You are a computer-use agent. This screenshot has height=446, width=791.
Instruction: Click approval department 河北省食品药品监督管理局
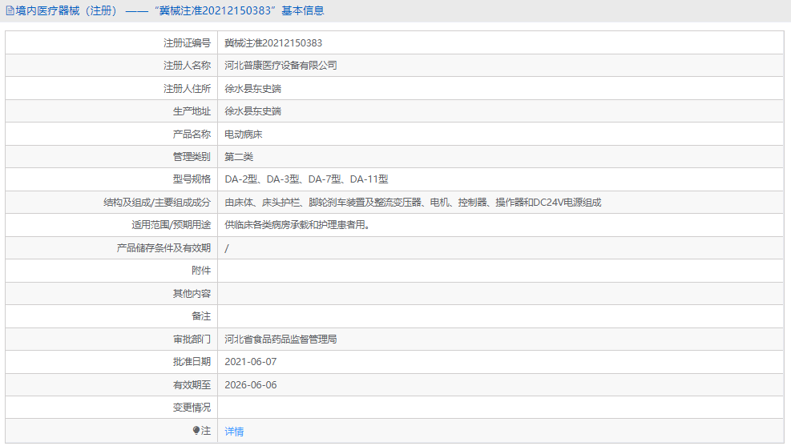click(x=280, y=340)
